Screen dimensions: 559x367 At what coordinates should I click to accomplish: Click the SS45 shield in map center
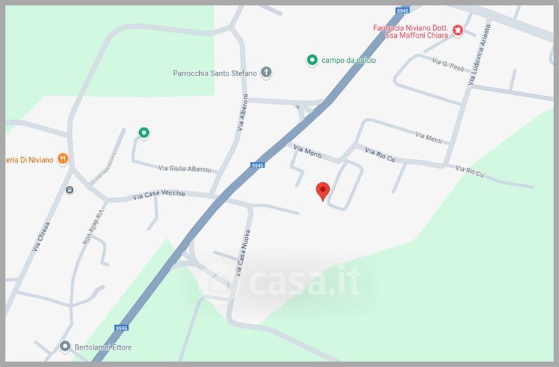257,165
